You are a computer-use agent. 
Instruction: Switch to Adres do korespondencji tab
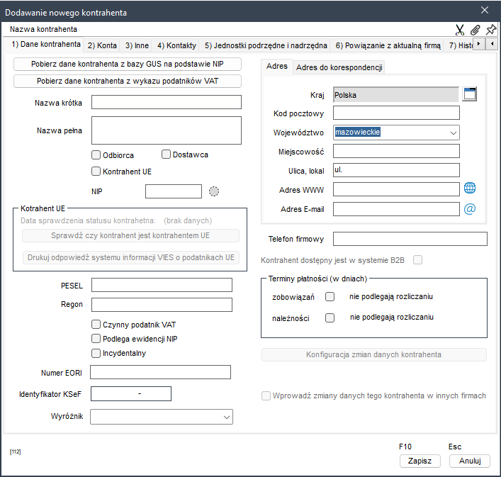coord(339,67)
